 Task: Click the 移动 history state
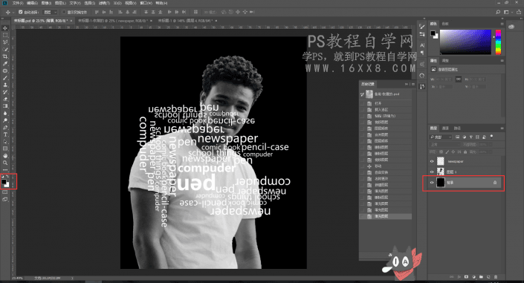tap(378, 166)
